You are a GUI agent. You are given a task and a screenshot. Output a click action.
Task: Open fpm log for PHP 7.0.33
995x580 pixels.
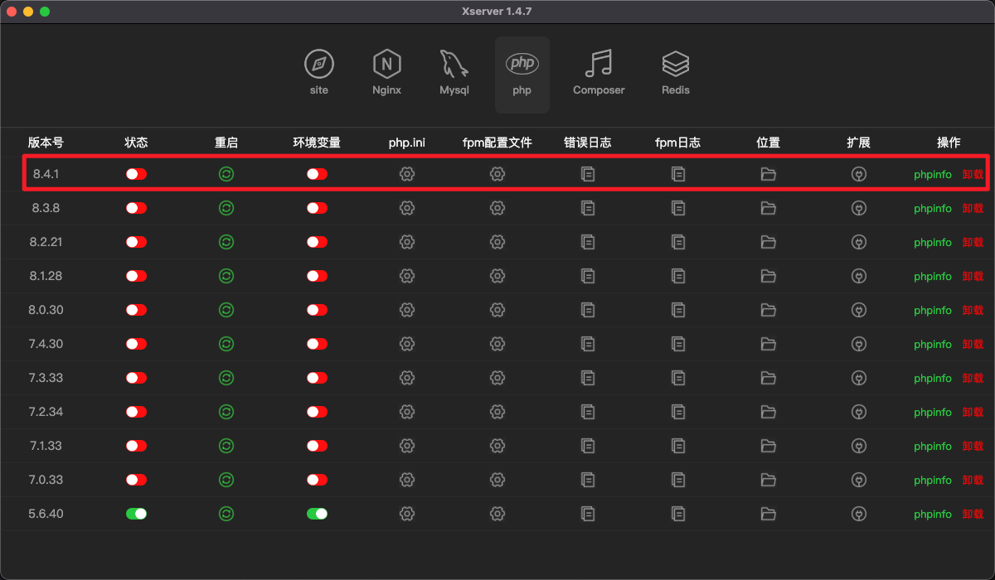678,480
